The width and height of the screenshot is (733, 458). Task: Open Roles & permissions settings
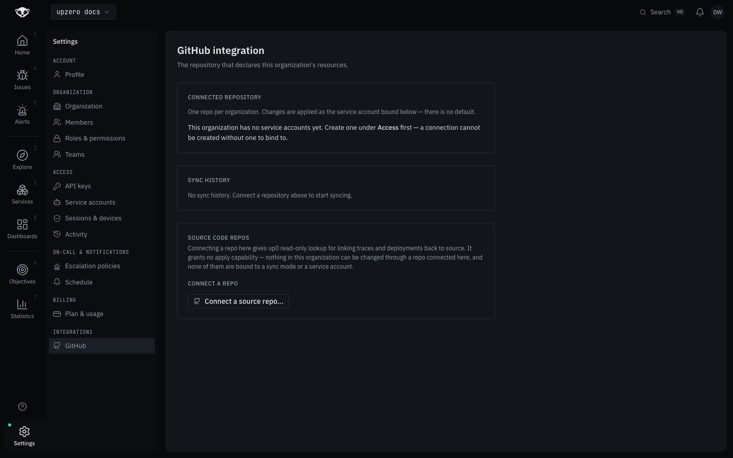[x=102, y=138]
